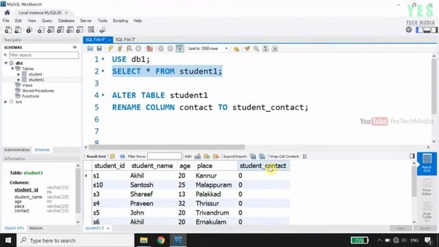Open Chrome from the taskbar
439x247 pixels.
tap(161, 240)
